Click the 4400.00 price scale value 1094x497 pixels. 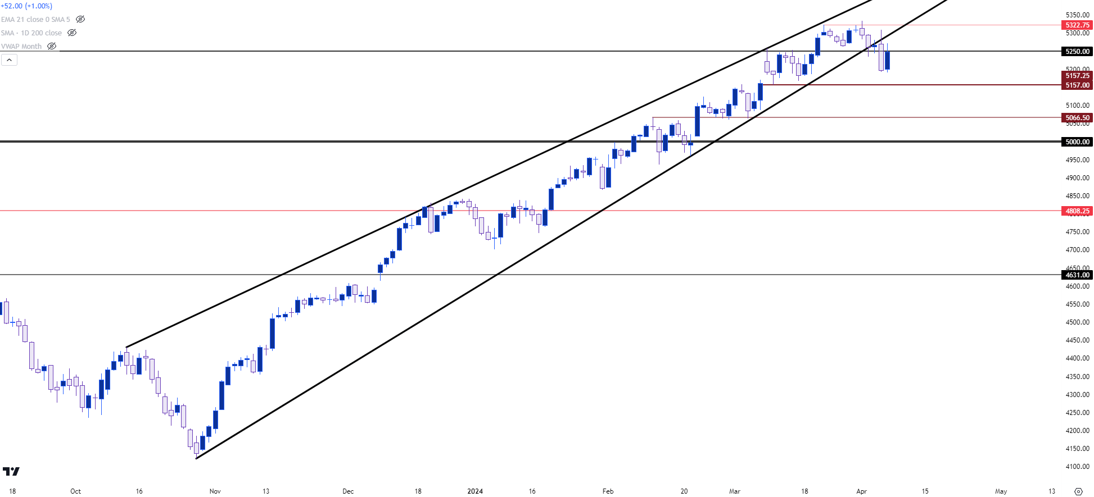[x=1077, y=358]
